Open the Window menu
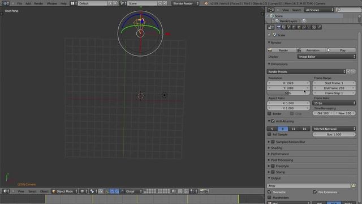The width and height of the screenshot is (362, 204). coord(51,3)
